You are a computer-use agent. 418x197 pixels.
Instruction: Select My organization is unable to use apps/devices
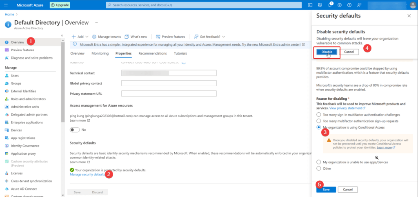point(318,162)
